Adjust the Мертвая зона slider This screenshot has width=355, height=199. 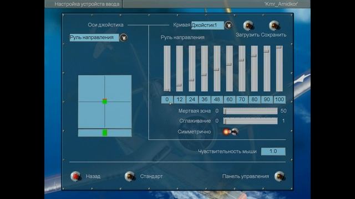(250, 111)
